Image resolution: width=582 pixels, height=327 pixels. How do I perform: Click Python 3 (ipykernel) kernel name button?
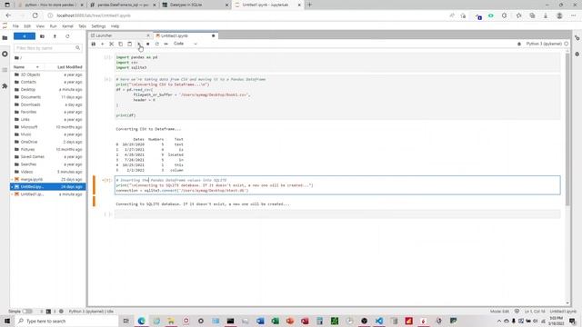(544, 44)
